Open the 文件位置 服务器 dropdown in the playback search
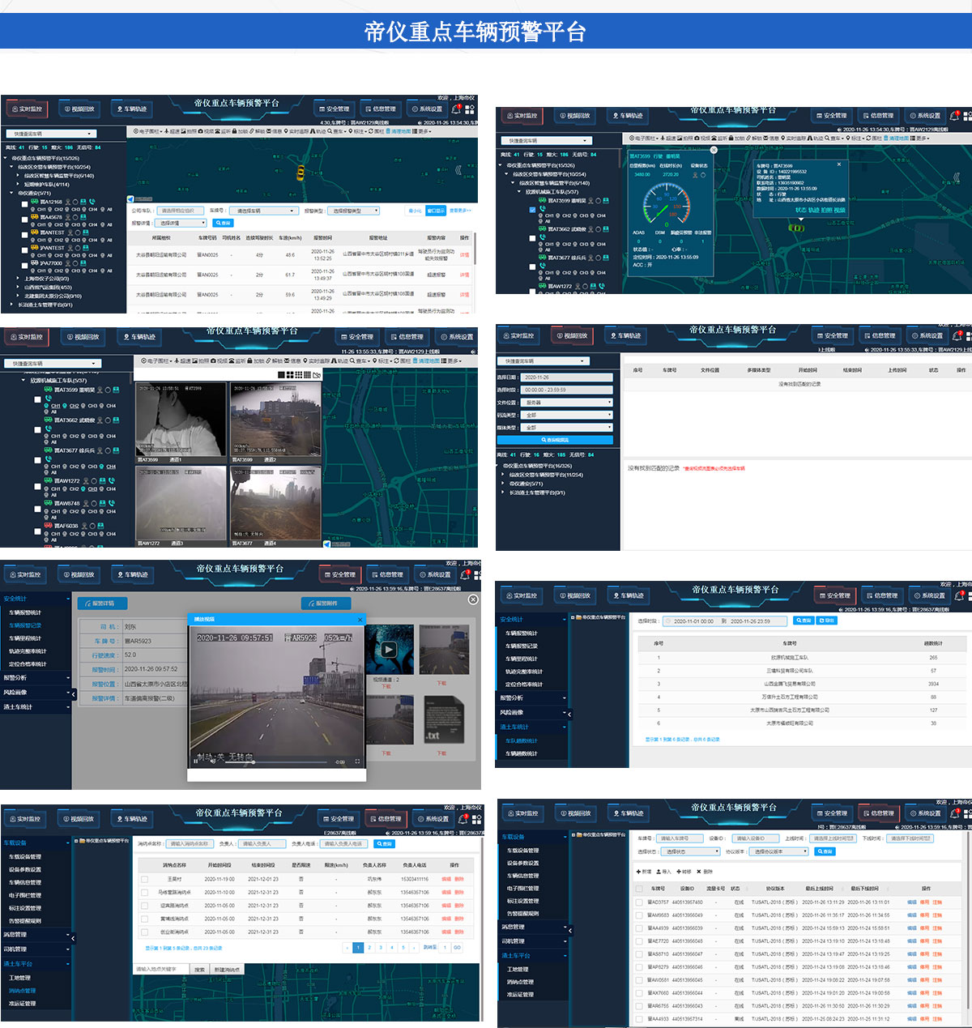 click(x=567, y=403)
